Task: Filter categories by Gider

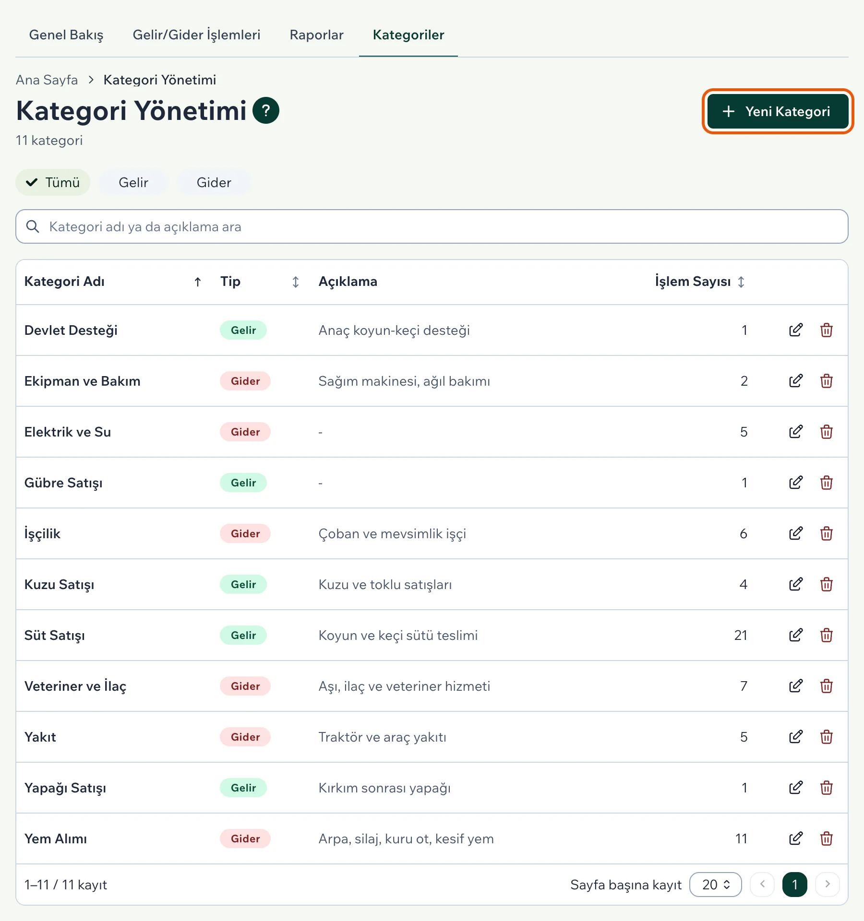Action: 214,182
